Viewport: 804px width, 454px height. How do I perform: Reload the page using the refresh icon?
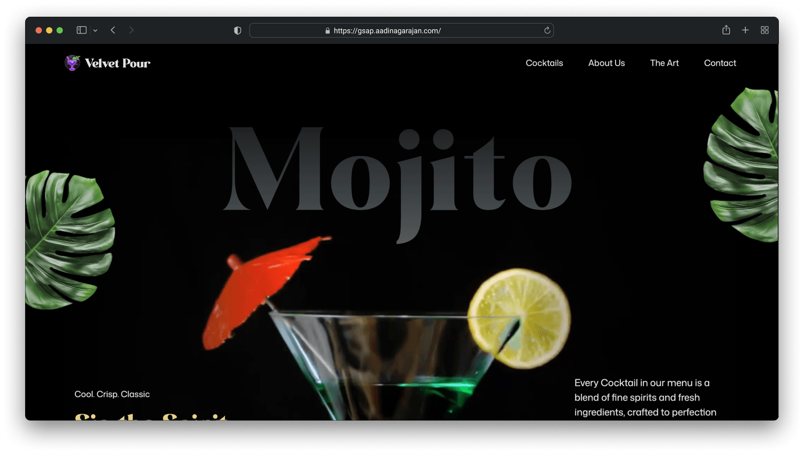click(x=546, y=30)
